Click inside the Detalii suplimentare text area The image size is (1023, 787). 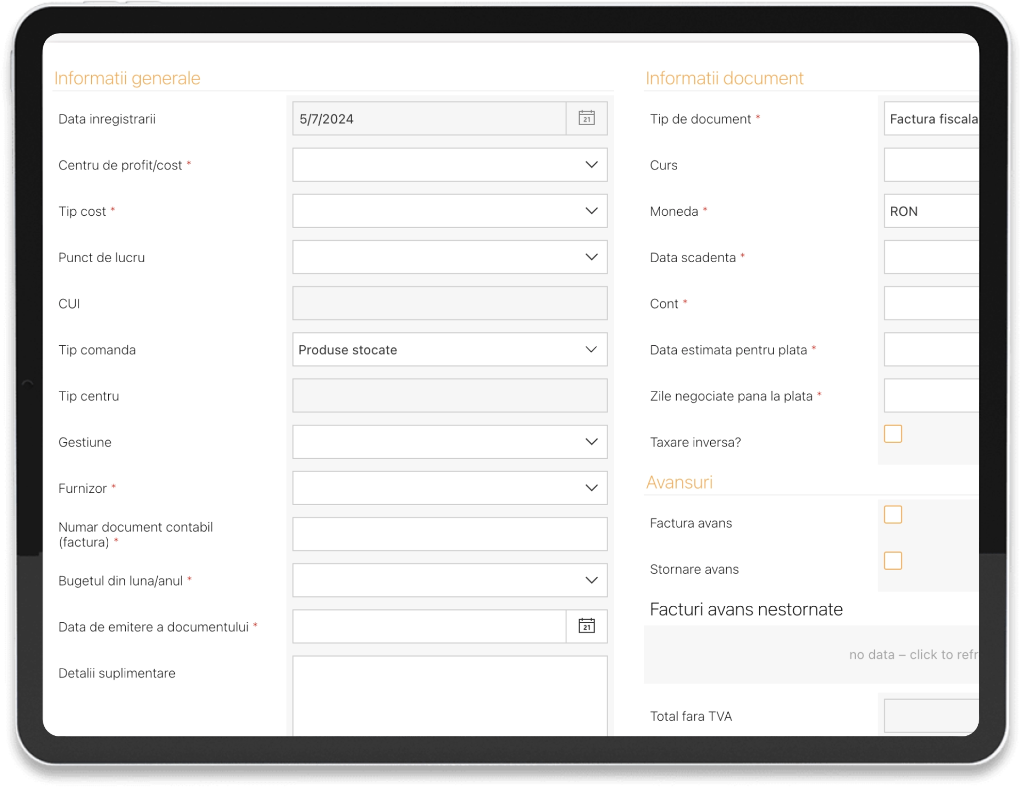click(449, 695)
